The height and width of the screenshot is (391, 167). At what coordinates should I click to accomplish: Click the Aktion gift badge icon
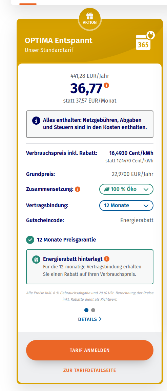point(89,19)
